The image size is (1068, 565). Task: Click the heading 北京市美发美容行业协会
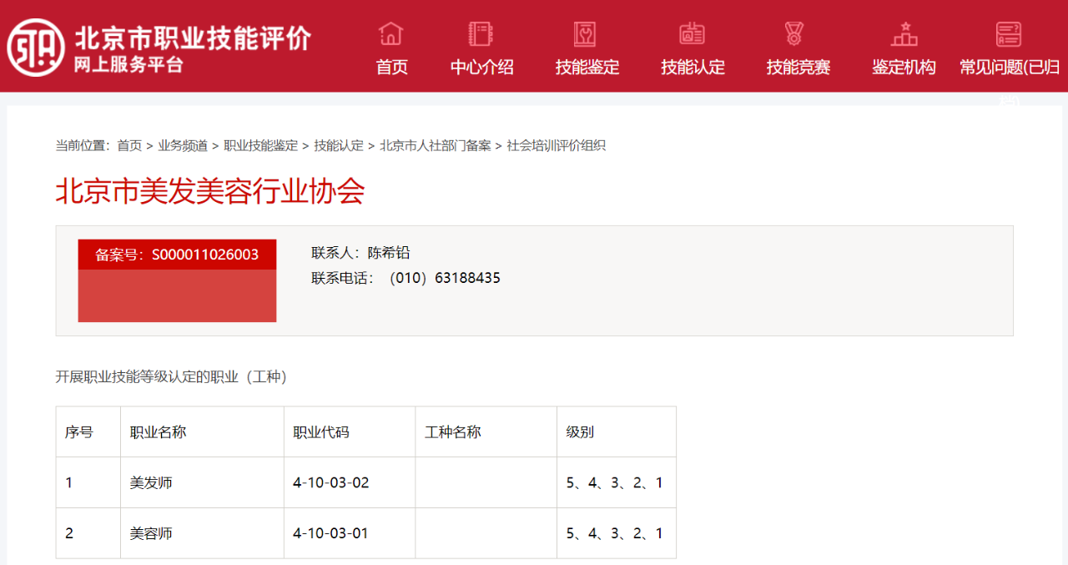(210, 191)
